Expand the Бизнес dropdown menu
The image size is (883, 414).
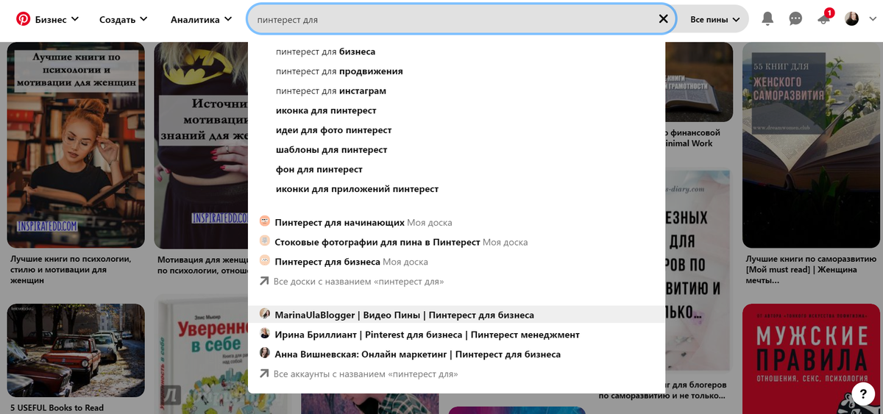coord(57,20)
